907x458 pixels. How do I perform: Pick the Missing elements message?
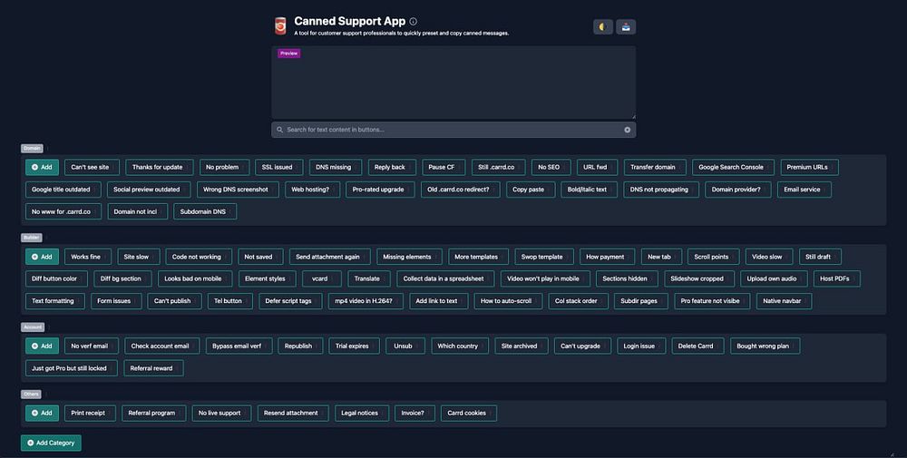[x=409, y=257]
